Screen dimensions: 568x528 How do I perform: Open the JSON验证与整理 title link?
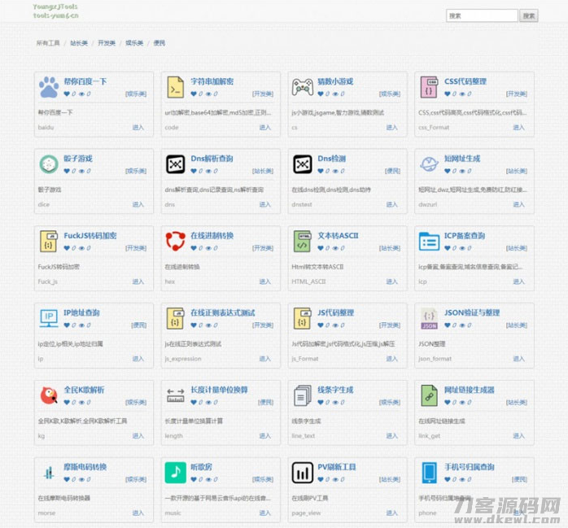pos(472,312)
